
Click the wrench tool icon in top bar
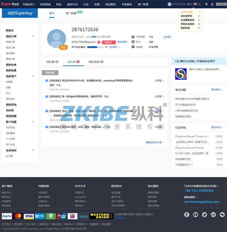click(x=206, y=4)
